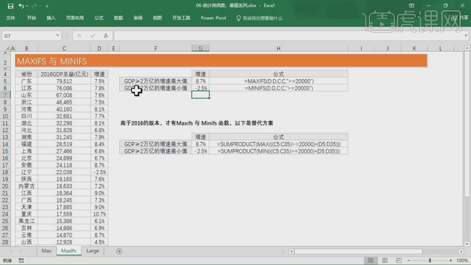Viewport: 471px width, 265px height.
Task: Click the sheet tab bar splitter dots
Action: [x=282, y=252]
